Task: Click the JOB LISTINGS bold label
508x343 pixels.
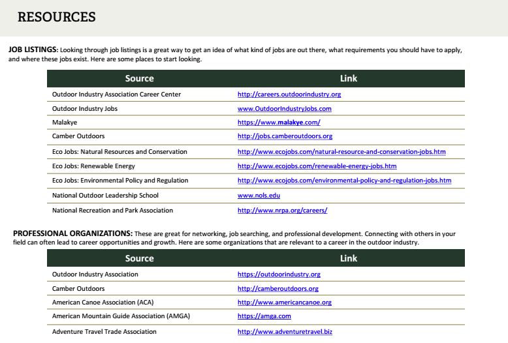Action: [x=33, y=50]
